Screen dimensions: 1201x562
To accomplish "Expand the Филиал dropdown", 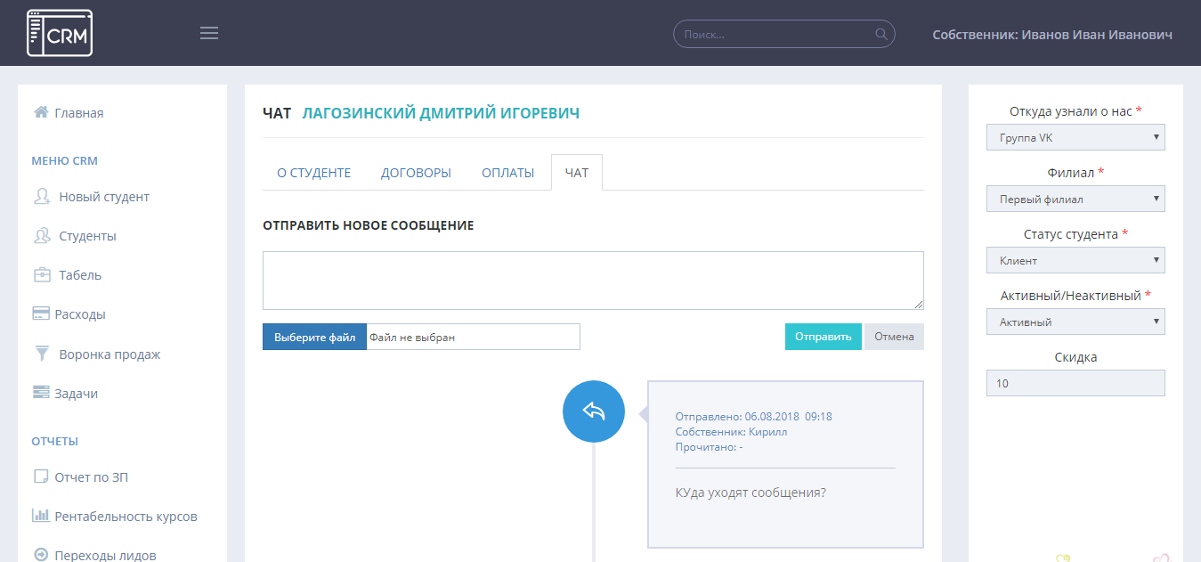I will [1075, 199].
